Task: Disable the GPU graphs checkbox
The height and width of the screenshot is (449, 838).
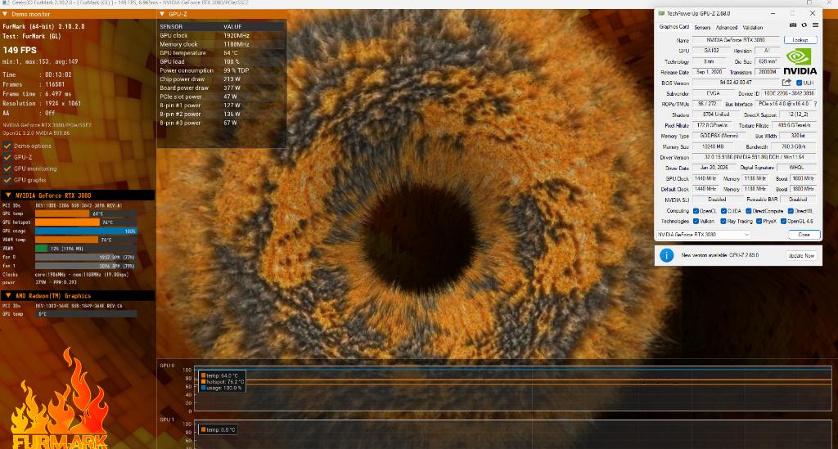Action: click(7, 179)
